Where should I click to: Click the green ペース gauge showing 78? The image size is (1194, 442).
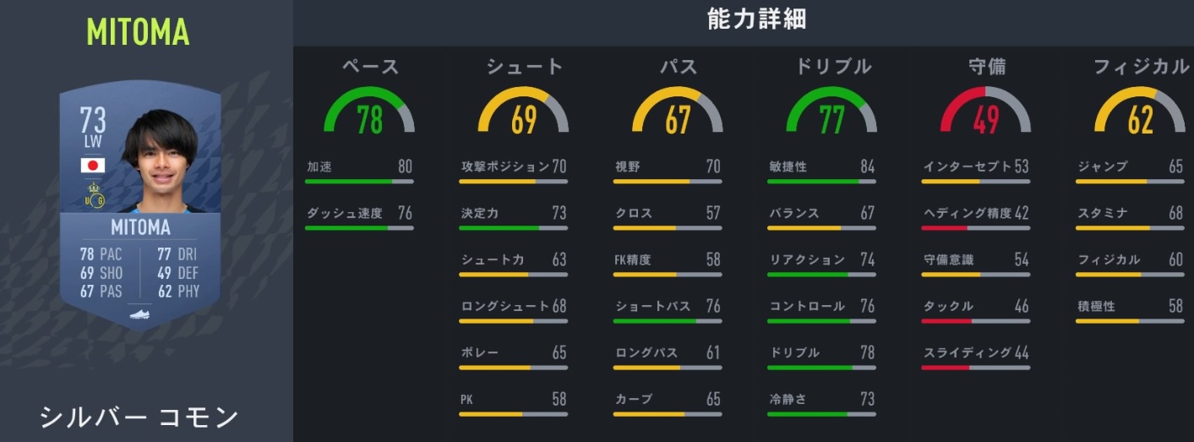pos(369,114)
